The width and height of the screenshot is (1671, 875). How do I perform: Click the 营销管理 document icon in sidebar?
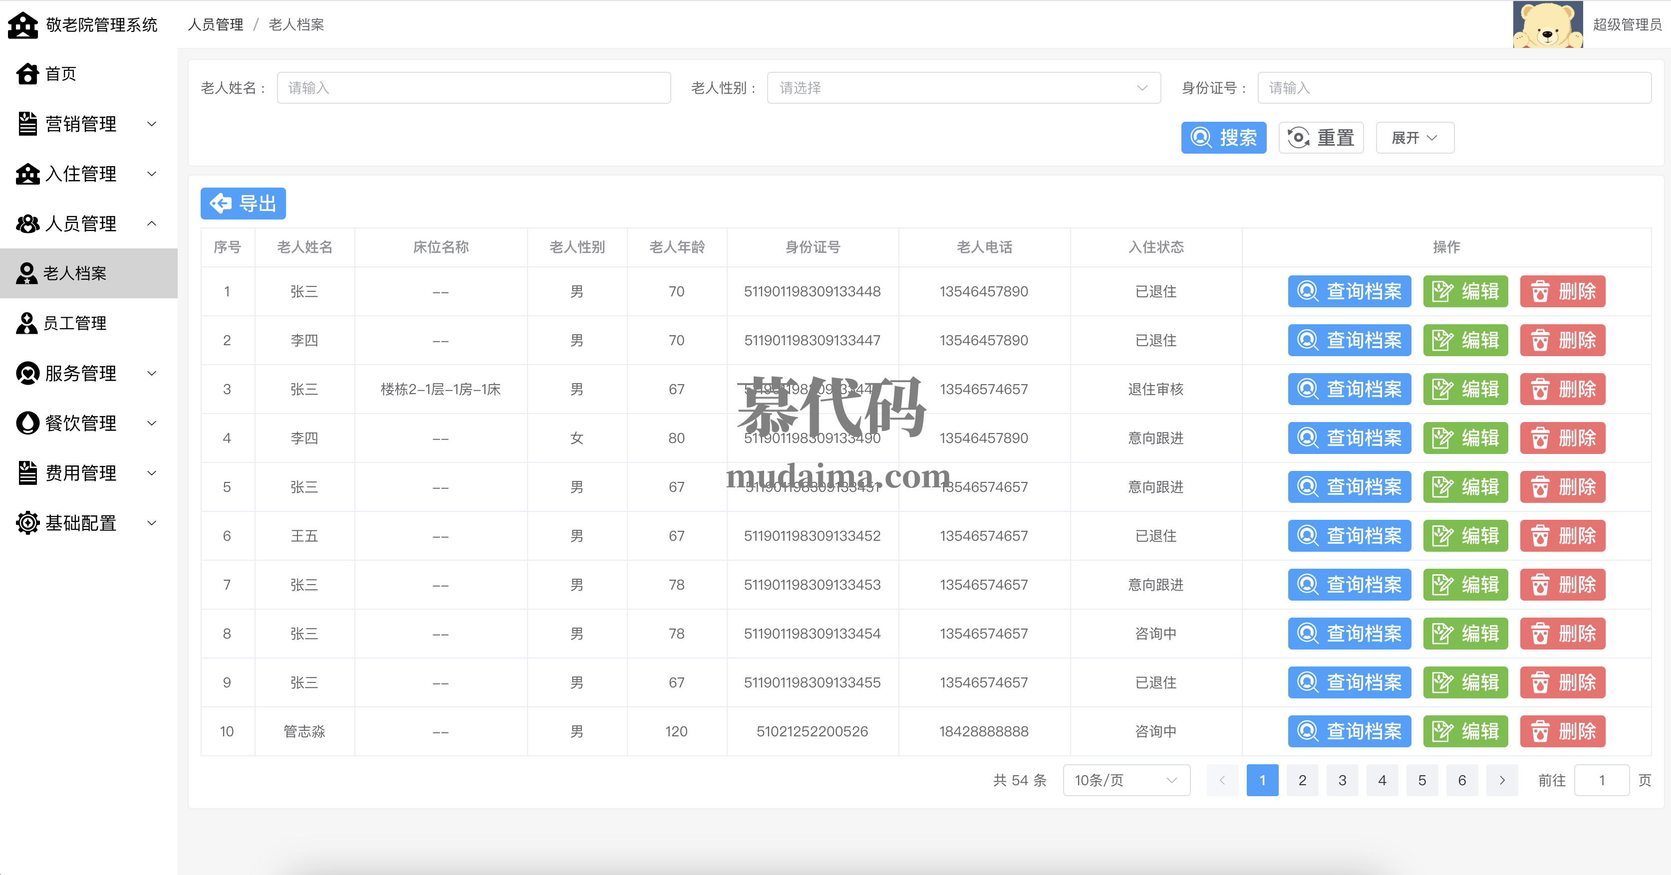click(x=27, y=124)
